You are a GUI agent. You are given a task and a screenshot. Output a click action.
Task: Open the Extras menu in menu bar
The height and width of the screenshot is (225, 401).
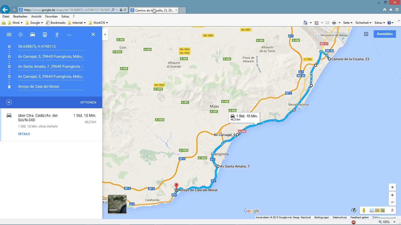[x=65, y=16]
